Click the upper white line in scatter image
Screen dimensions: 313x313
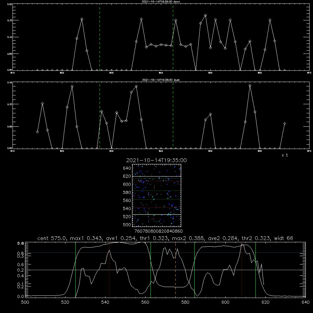tap(156, 176)
